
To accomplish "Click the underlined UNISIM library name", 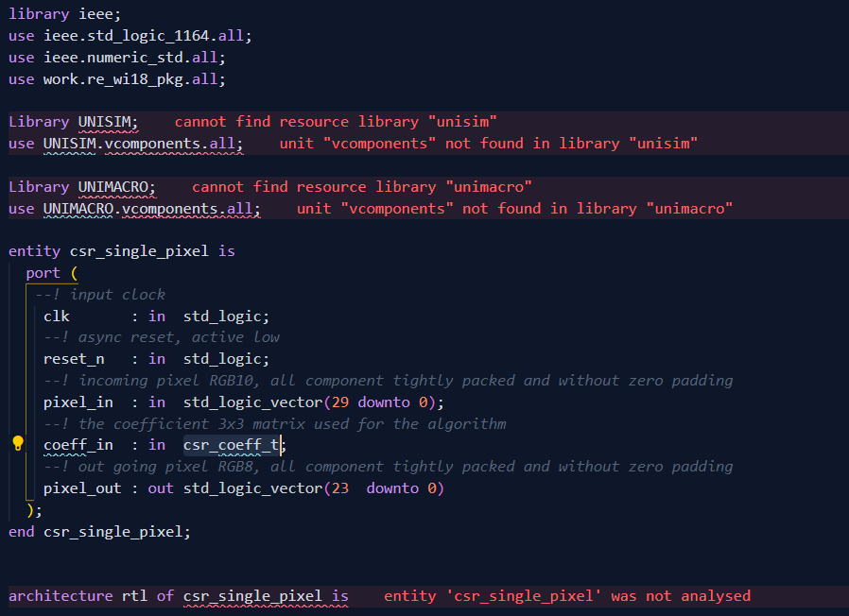I will tap(104, 121).
